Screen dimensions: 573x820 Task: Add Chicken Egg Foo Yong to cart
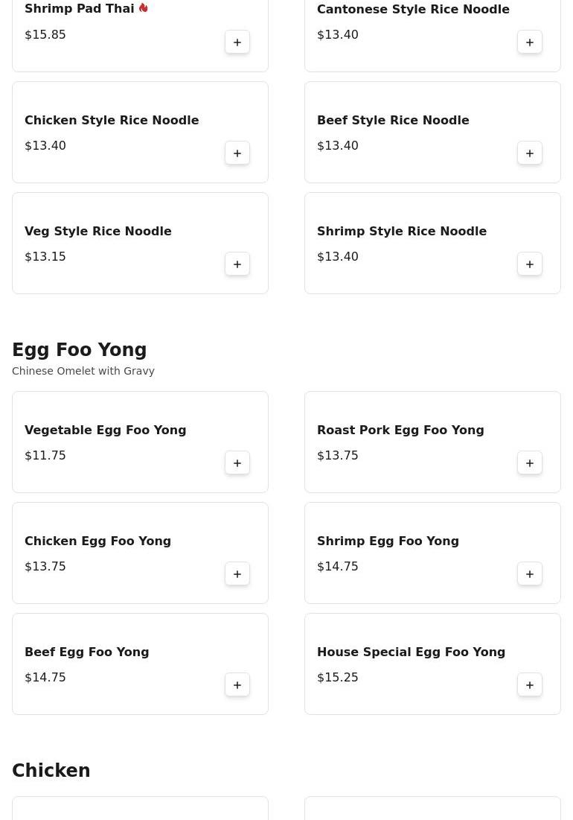coord(237,574)
